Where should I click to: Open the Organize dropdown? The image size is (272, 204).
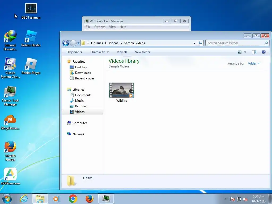74,52
